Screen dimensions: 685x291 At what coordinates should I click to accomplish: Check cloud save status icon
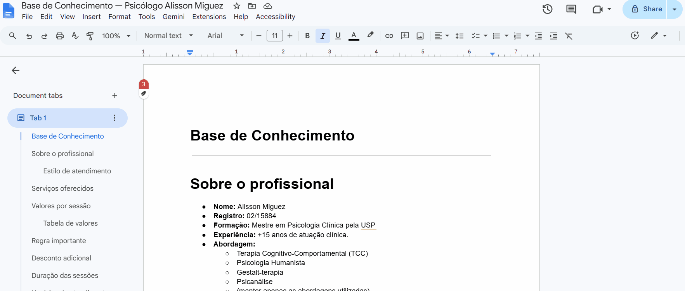[268, 6]
